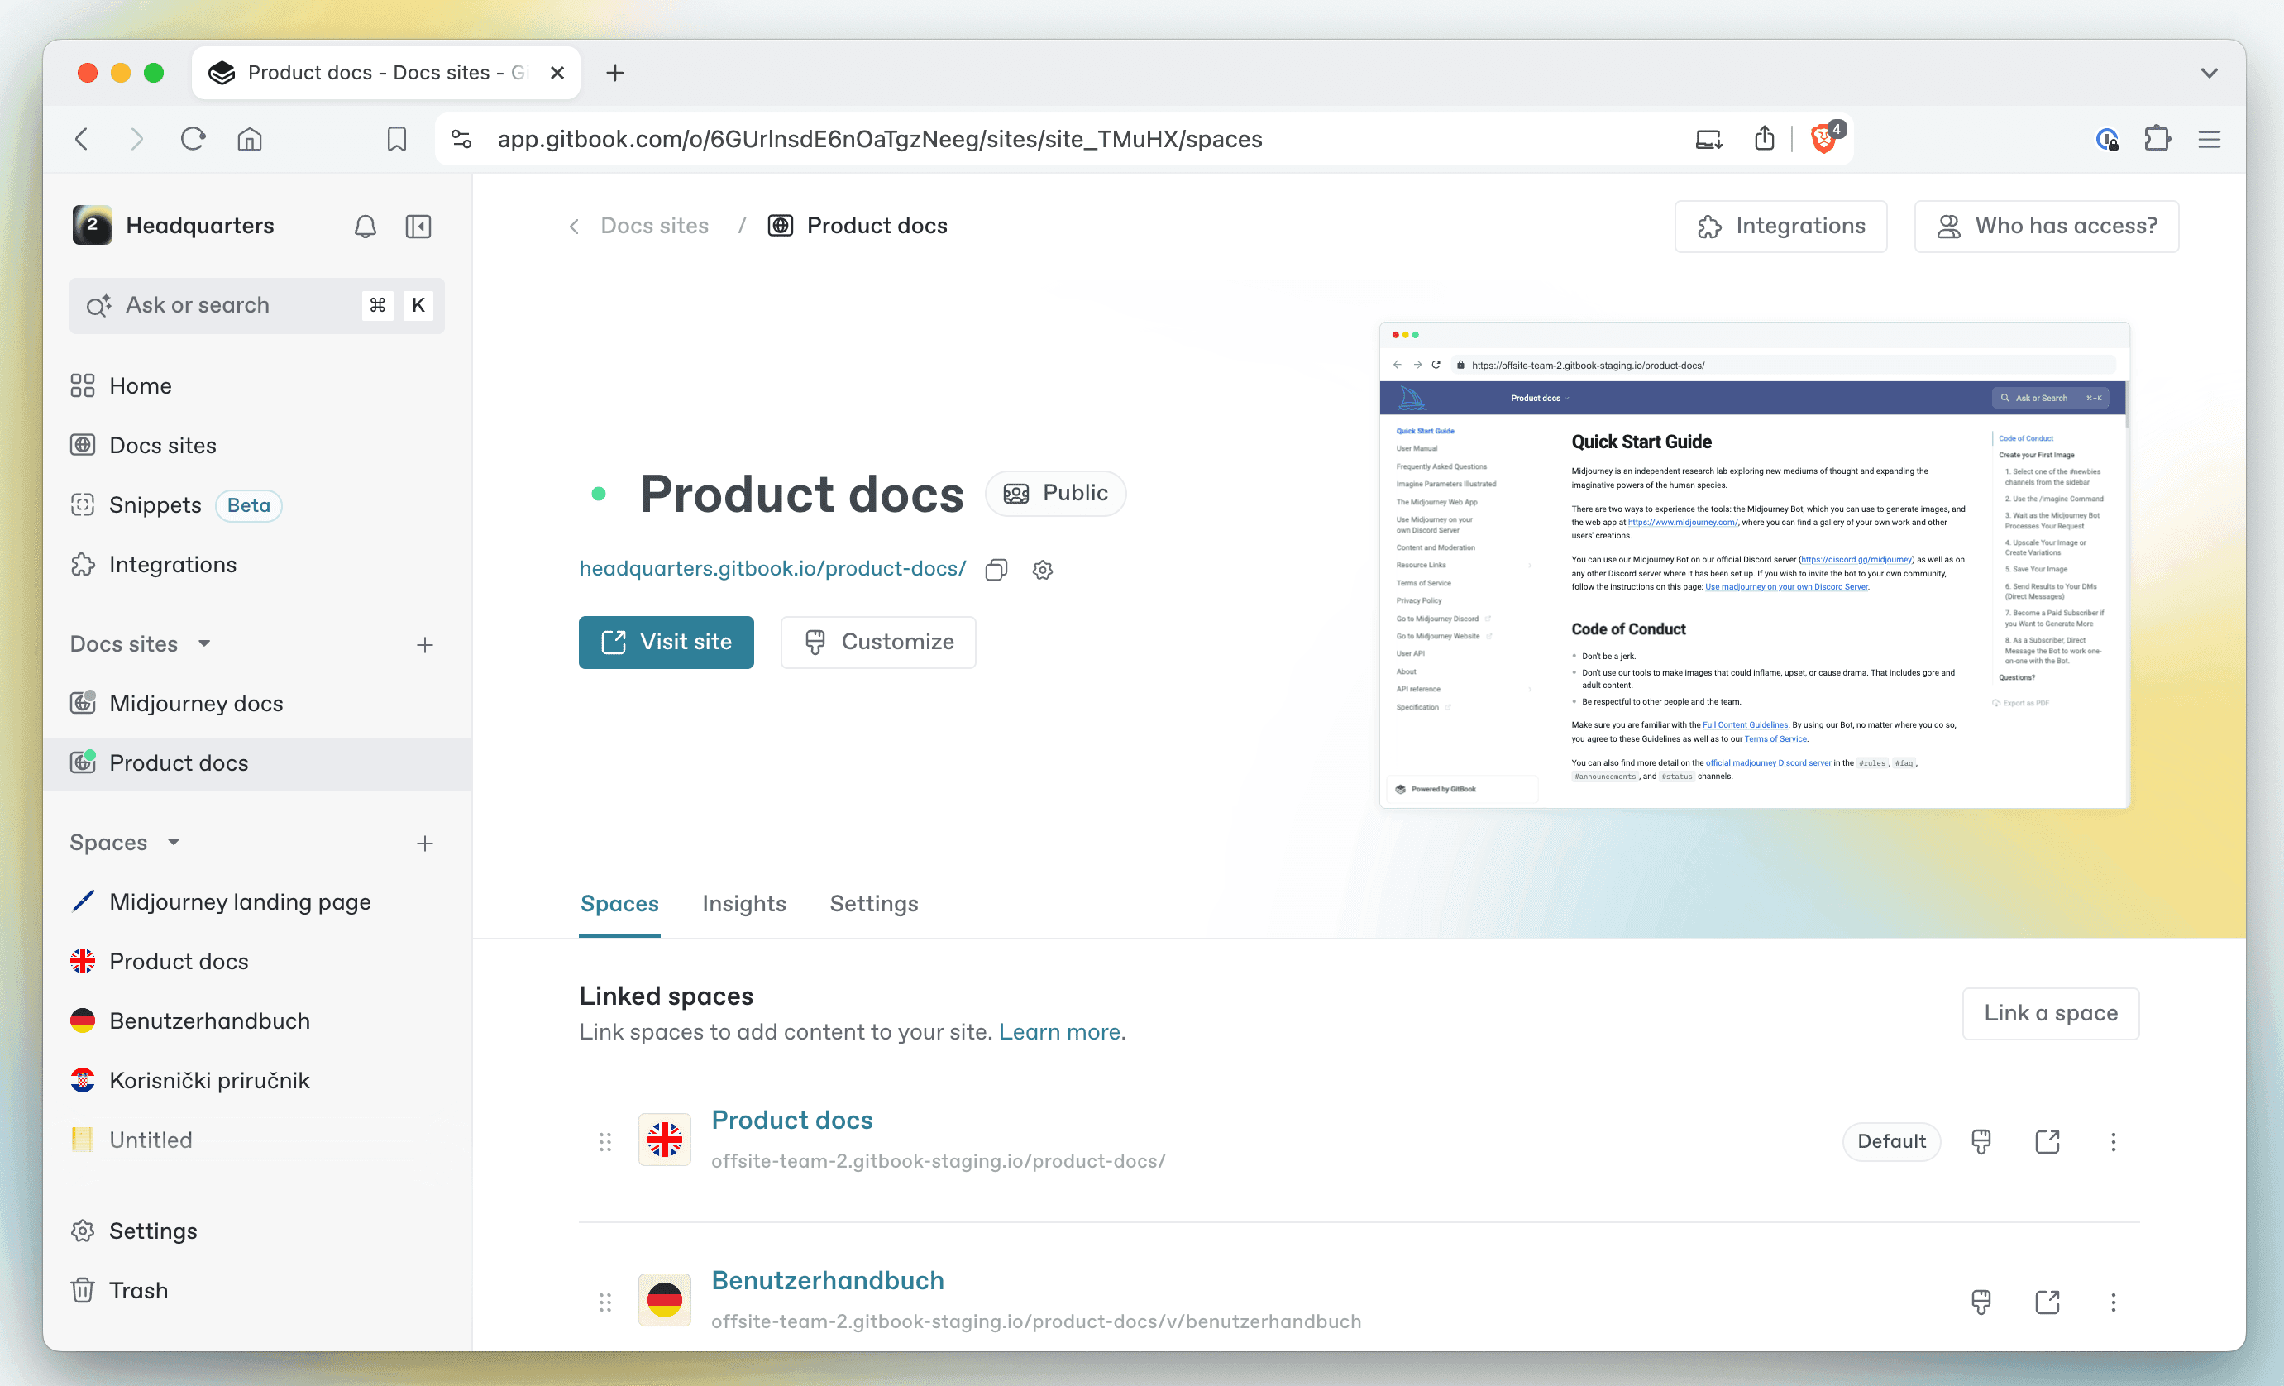
Task: Open Korisnički priručnik space in sidebar
Action: [x=257, y=1081]
